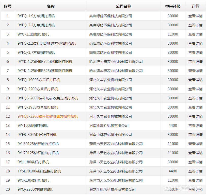Select company 河南科海廷机械有限公司
Image resolution: width=206 pixels, height=195 pixels.
[109, 126]
